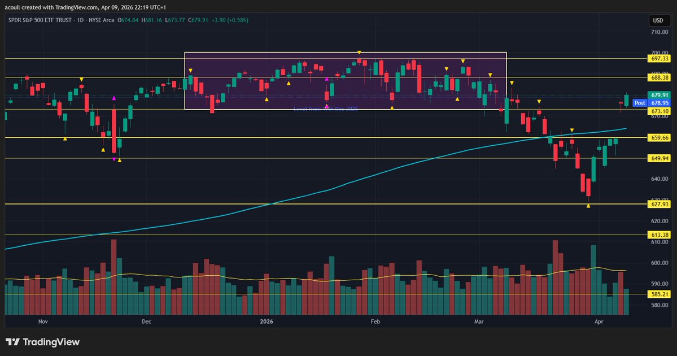The image size is (677, 356).
Task: Click the 640.00 price axis label
Action: [x=659, y=179]
